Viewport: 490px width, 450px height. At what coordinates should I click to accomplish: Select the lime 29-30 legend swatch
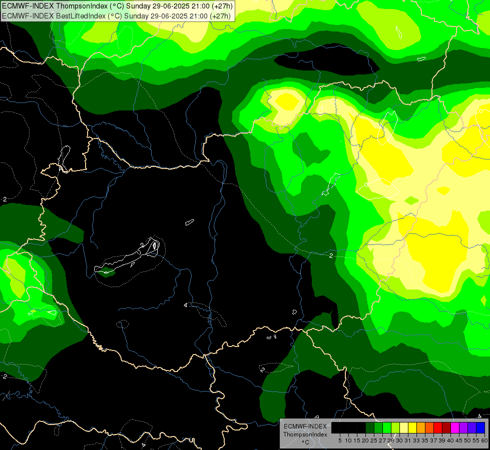pyautogui.click(x=395, y=427)
